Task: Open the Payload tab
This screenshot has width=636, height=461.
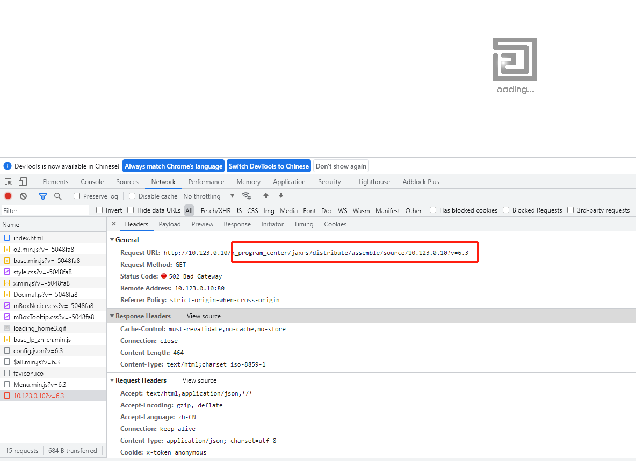Action: 170,224
